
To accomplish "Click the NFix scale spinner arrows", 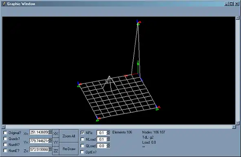I will coord(108,133).
